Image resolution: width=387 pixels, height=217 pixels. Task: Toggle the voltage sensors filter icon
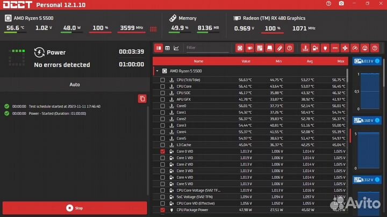315,48
